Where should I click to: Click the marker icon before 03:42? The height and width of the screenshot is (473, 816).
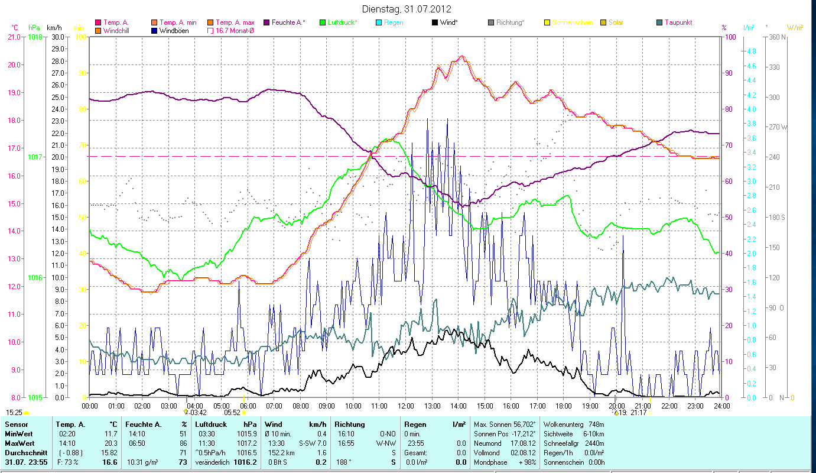pos(186,412)
